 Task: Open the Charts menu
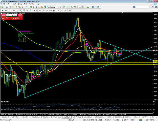(20, 4)
